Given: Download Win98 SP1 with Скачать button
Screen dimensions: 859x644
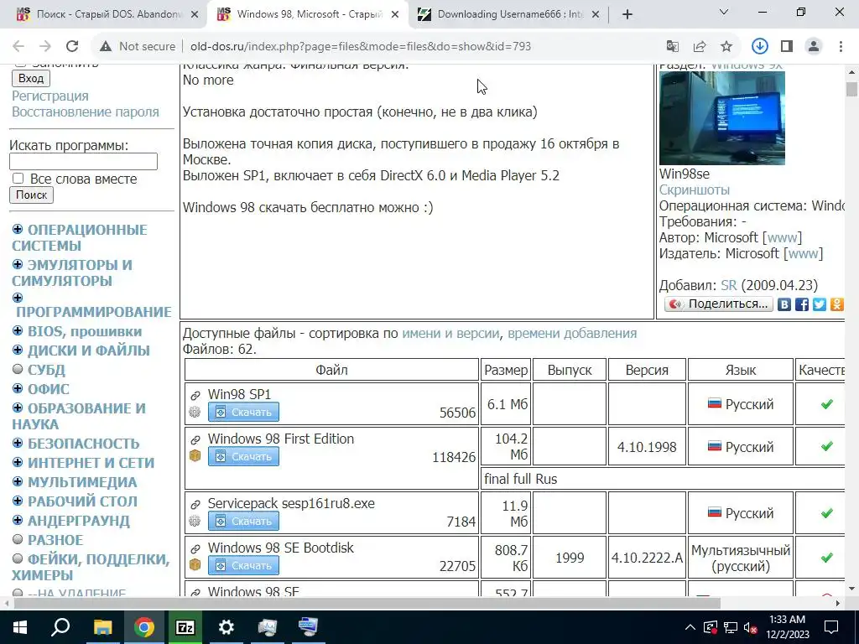Looking at the screenshot, I should 243,412.
